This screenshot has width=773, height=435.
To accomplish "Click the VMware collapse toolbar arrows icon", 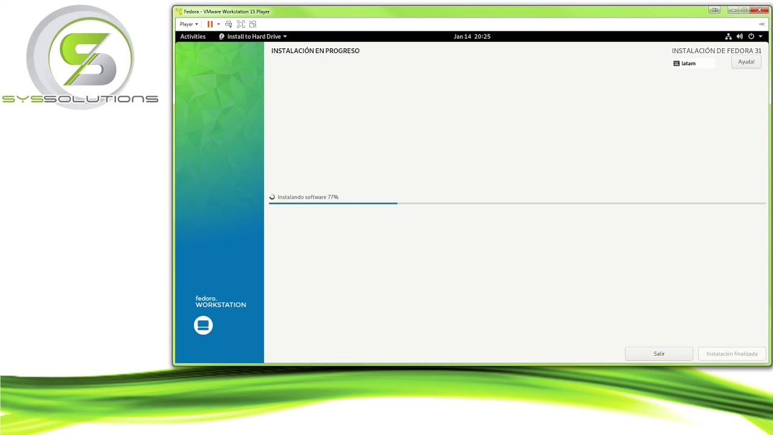I will click(x=762, y=24).
